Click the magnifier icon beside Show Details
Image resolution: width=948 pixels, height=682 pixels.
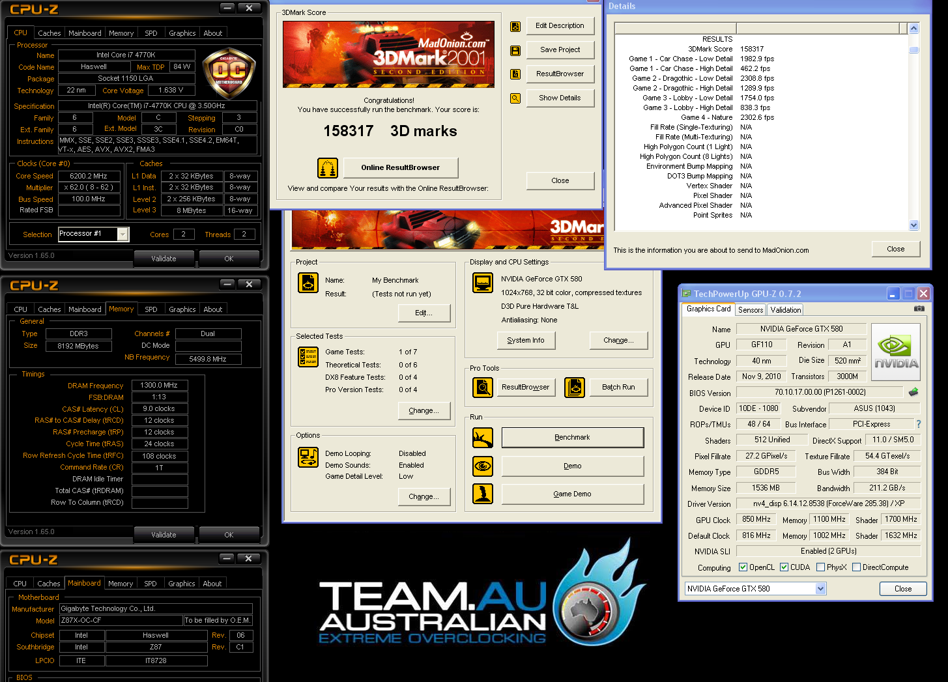(x=515, y=98)
